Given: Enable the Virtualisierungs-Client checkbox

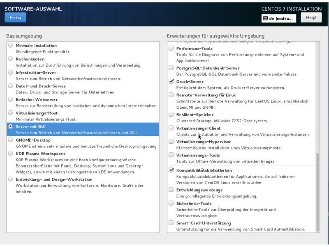Looking at the screenshot, I should coord(171,128).
